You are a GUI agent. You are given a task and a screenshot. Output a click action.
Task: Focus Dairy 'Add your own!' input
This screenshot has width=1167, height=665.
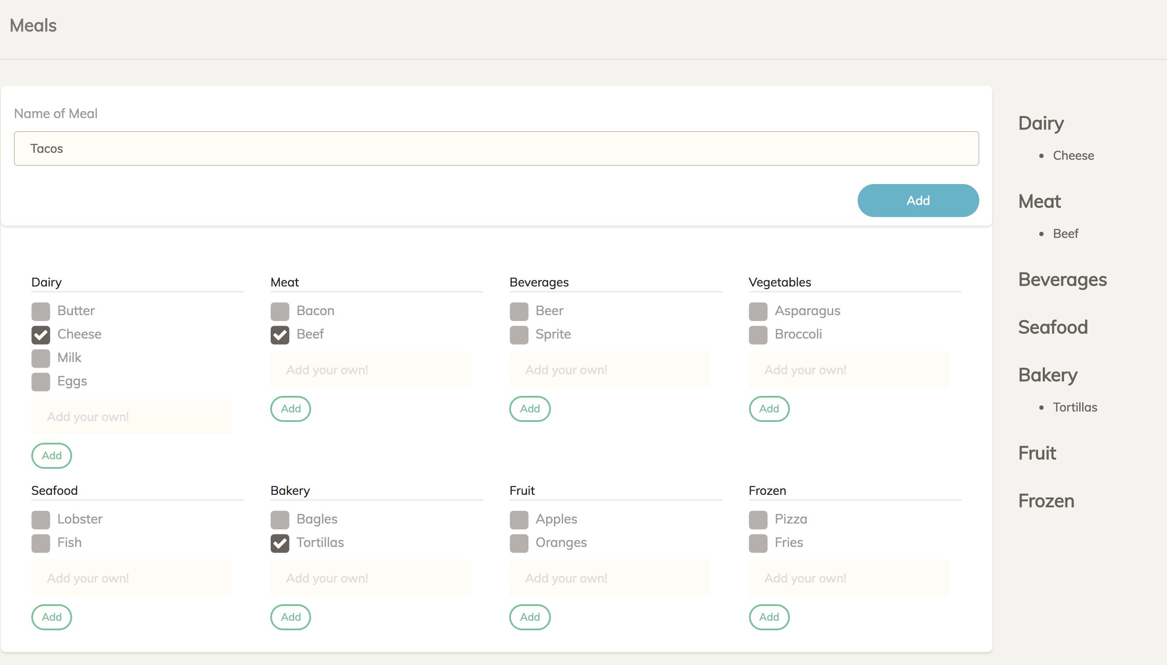pyautogui.click(x=132, y=417)
